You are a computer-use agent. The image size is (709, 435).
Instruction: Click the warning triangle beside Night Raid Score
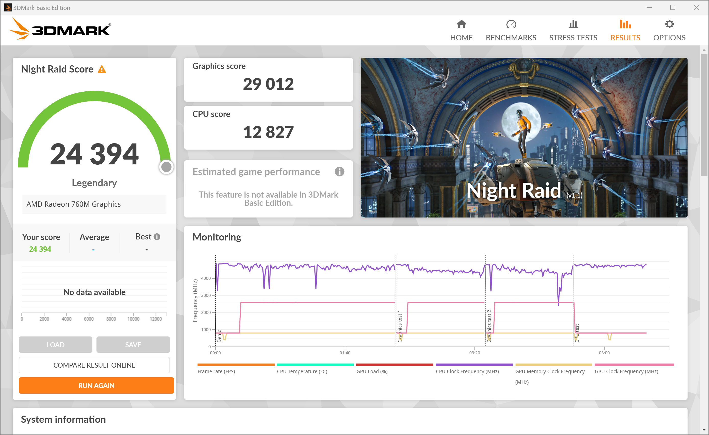[x=102, y=69]
